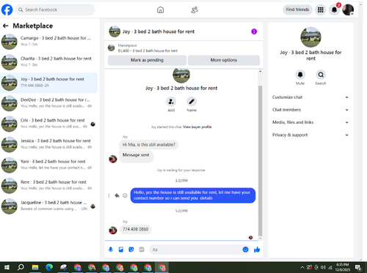This screenshot has height=273, width=367.
Task: Open Windows notification center icon
Action: [x=358, y=267]
